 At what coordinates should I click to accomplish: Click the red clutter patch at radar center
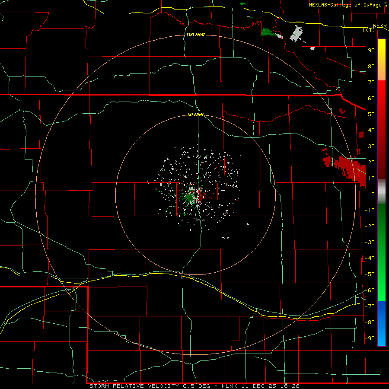pos(201,195)
